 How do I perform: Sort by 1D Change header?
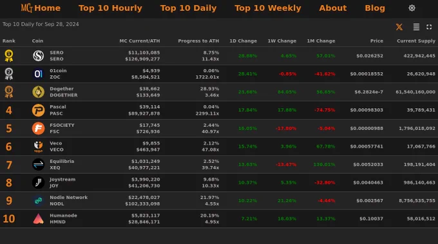click(243, 41)
